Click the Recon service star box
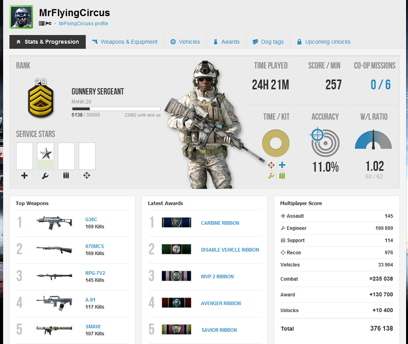408x344 pixels. click(x=87, y=156)
